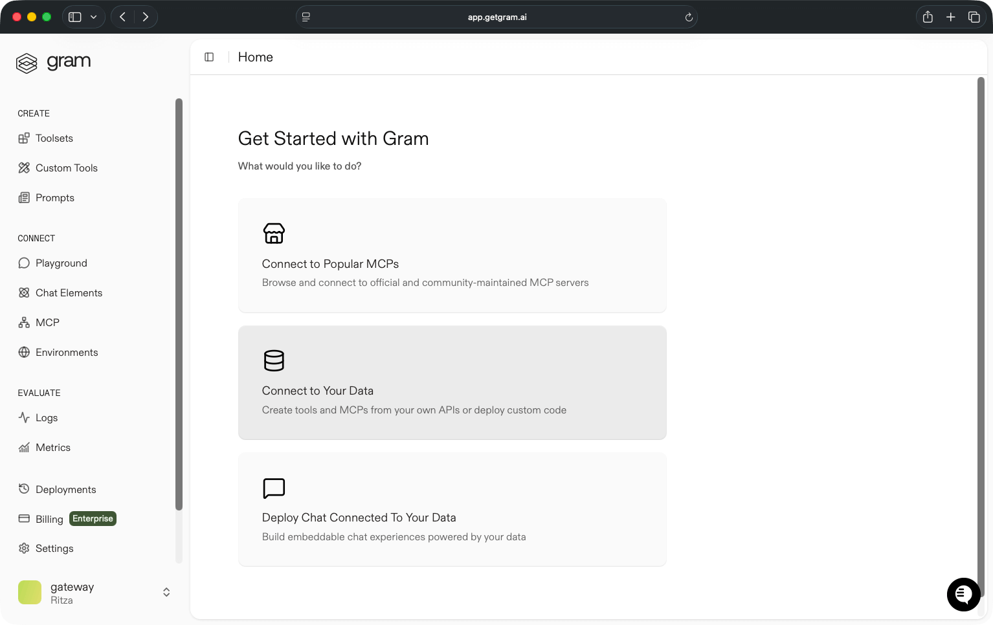
Task: Select the Toolsets icon in the sidebar
Action: pyautogui.click(x=24, y=138)
